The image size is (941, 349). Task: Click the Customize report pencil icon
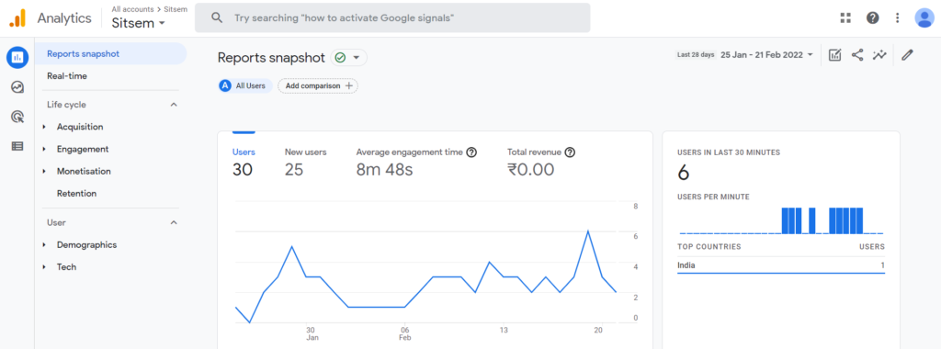907,55
